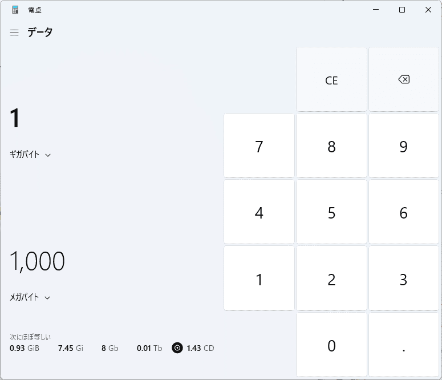Hit the number 2 key
The height and width of the screenshot is (380, 442).
point(331,279)
